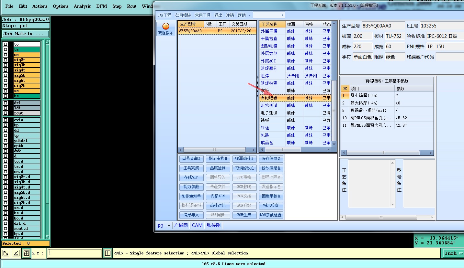
Task: Open the Actions menu
Action: click(40, 6)
